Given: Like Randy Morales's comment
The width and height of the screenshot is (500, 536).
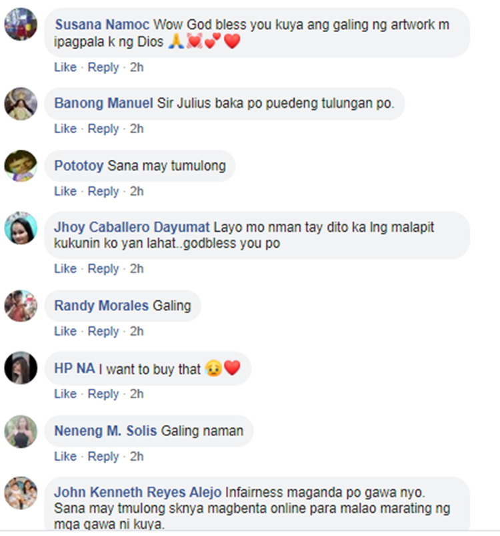Looking at the screenshot, I should (65, 331).
